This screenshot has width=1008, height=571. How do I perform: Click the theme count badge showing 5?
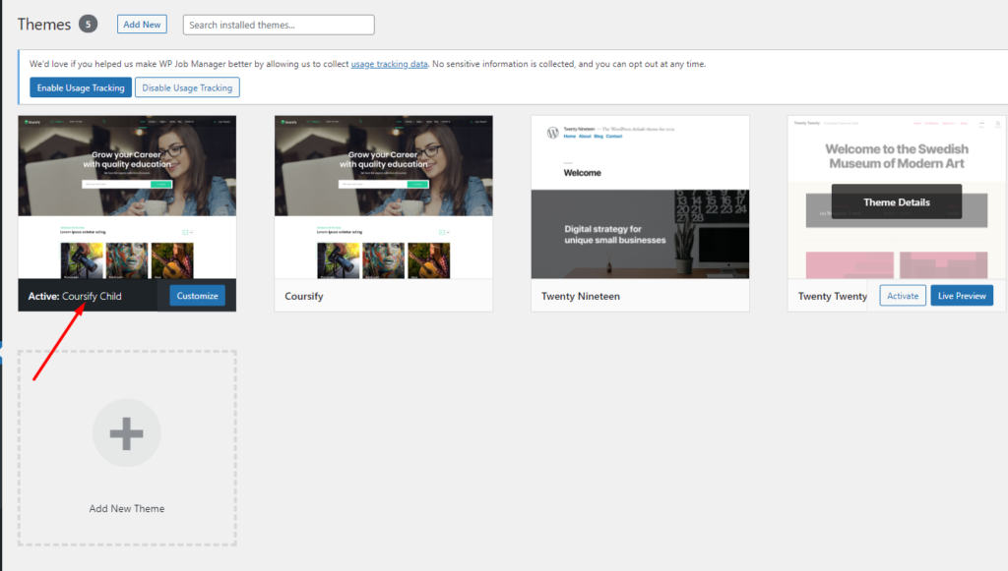tap(88, 25)
